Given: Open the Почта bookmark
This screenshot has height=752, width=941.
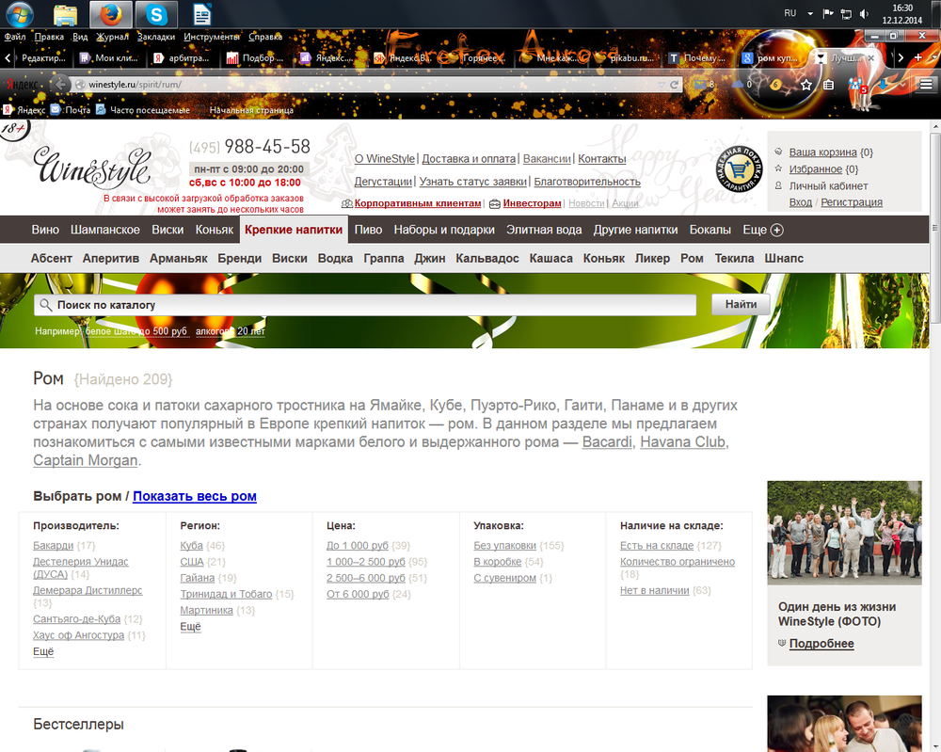Looking at the screenshot, I should (71, 110).
